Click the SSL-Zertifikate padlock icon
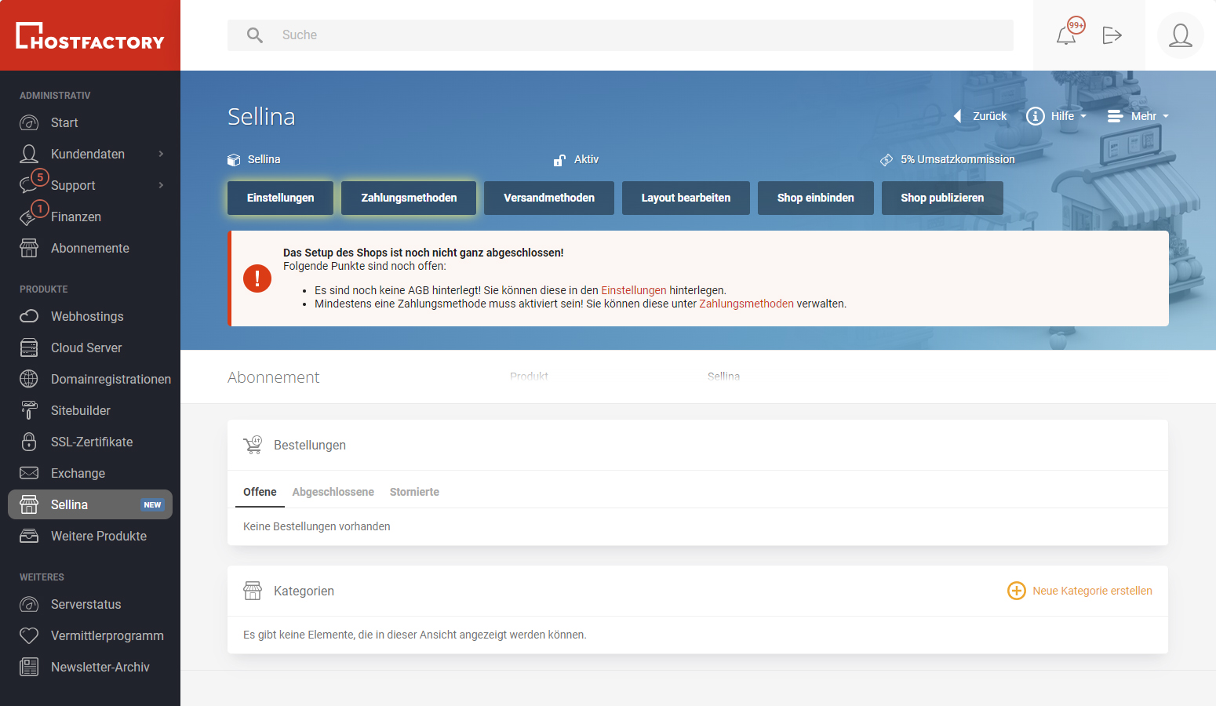This screenshot has height=706, width=1216. (29, 442)
